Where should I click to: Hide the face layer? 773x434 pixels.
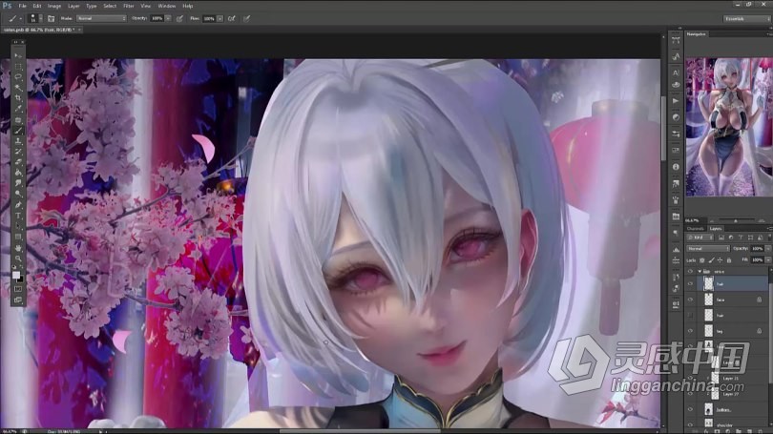(690, 300)
